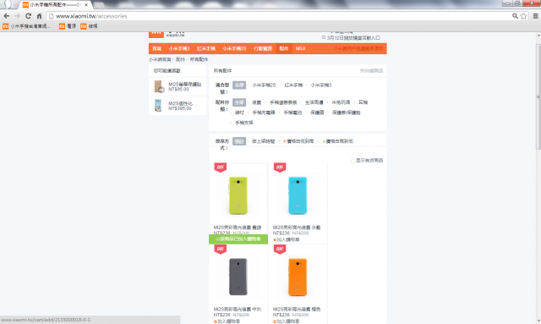Viewport: 541px width, 324px height.
Task: Filter models by 紅米手機
Action: coord(293,85)
